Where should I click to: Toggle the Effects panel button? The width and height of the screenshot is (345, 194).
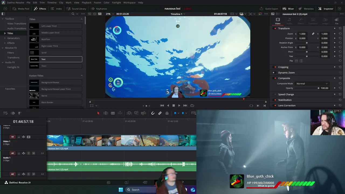click(x=40, y=9)
